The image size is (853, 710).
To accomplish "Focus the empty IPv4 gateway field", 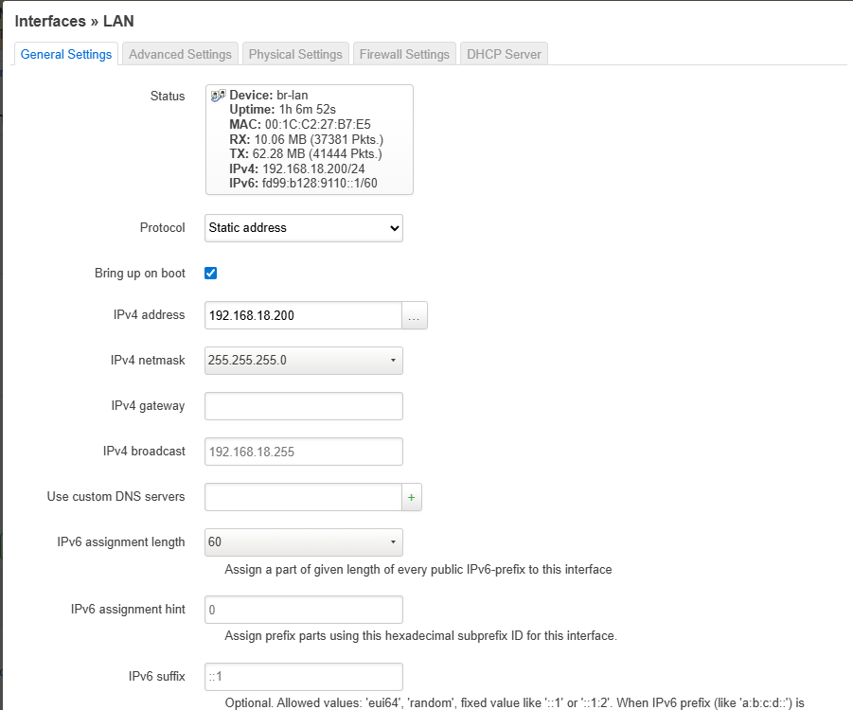I will pyautogui.click(x=303, y=406).
